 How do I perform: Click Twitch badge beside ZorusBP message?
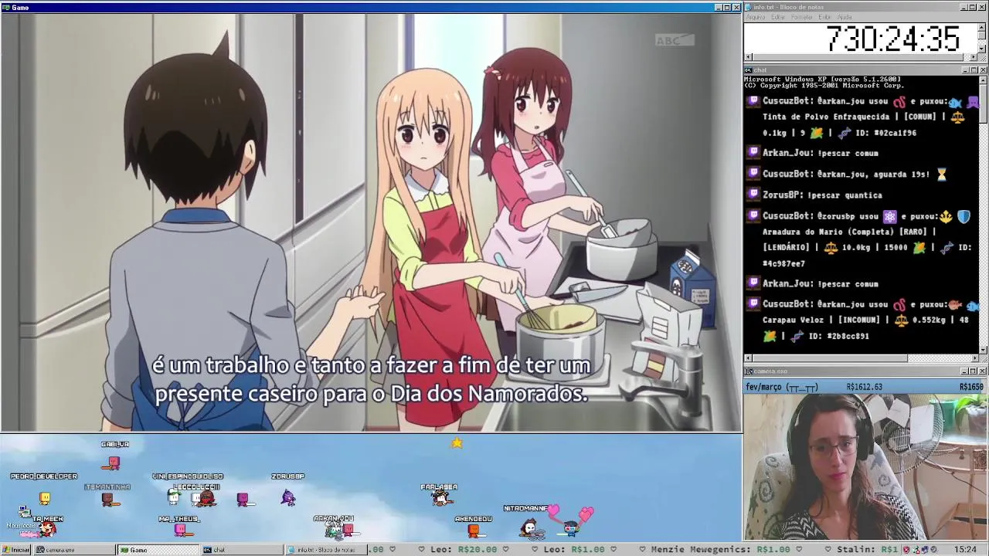click(753, 195)
